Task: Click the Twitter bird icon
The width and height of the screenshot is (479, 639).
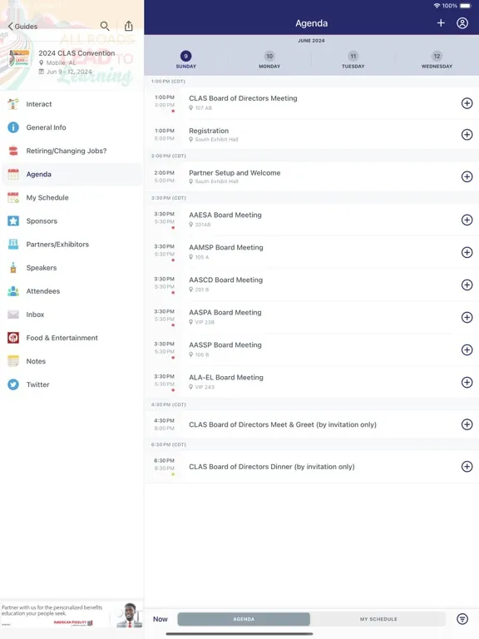Action: tap(13, 384)
